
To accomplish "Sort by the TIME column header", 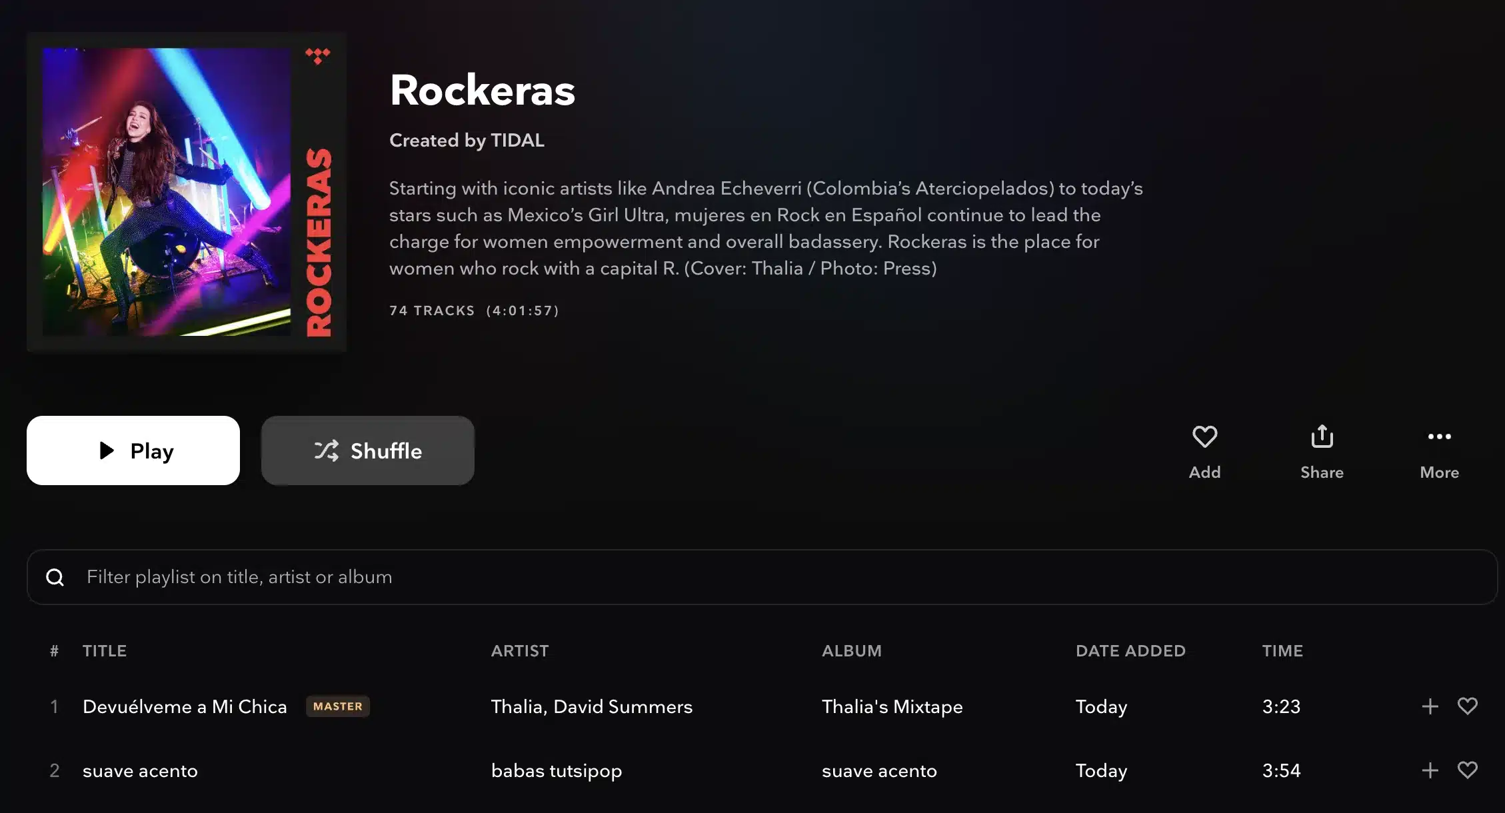I will point(1282,651).
